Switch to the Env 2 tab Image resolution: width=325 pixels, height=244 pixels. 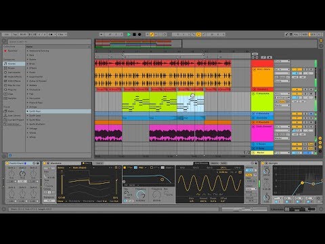196,167
